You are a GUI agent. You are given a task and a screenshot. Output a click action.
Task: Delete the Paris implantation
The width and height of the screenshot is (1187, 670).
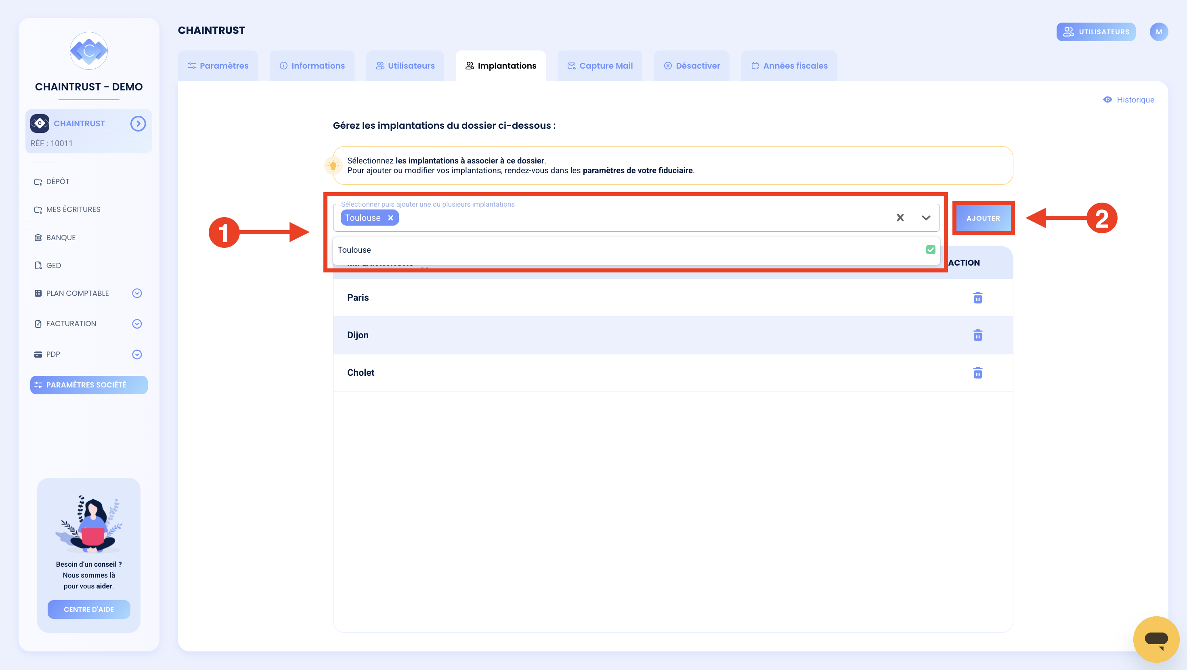(x=977, y=298)
